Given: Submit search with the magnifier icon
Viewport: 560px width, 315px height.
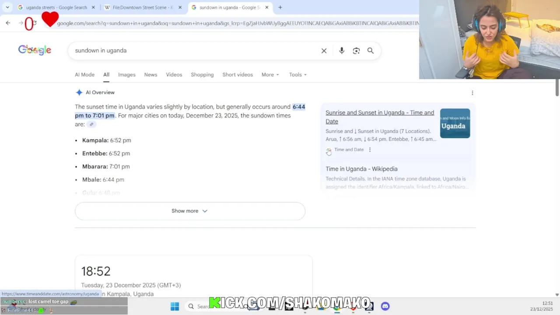Looking at the screenshot, I should pyautogui.click(x=371, y=51).
